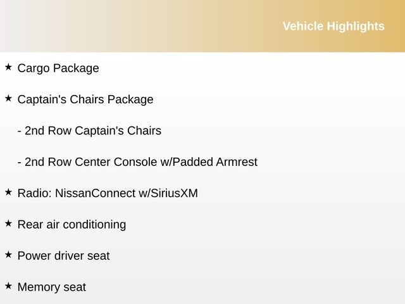Select the NissanConnect word
The image size is (405, 304).
click(x=96, y=193)
